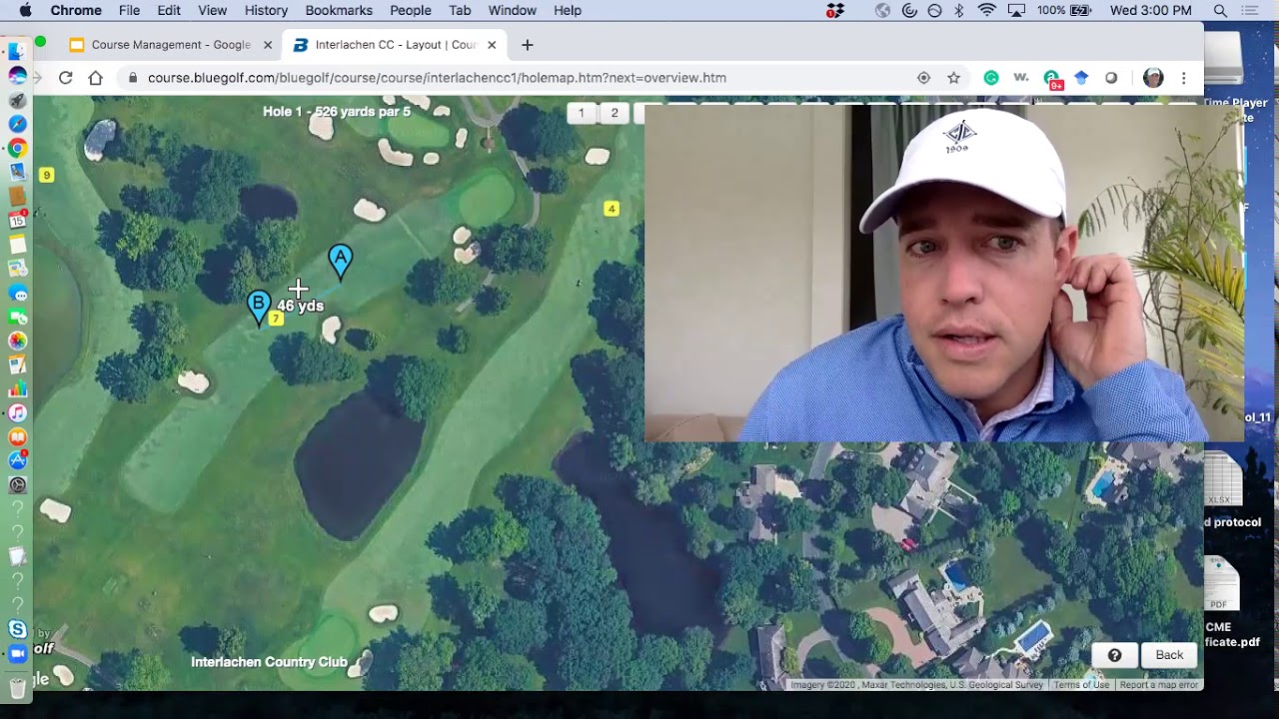This screenshot has width=1279, height=719.
Task: Open the Terms of Use link
Action: point(1081,685)
